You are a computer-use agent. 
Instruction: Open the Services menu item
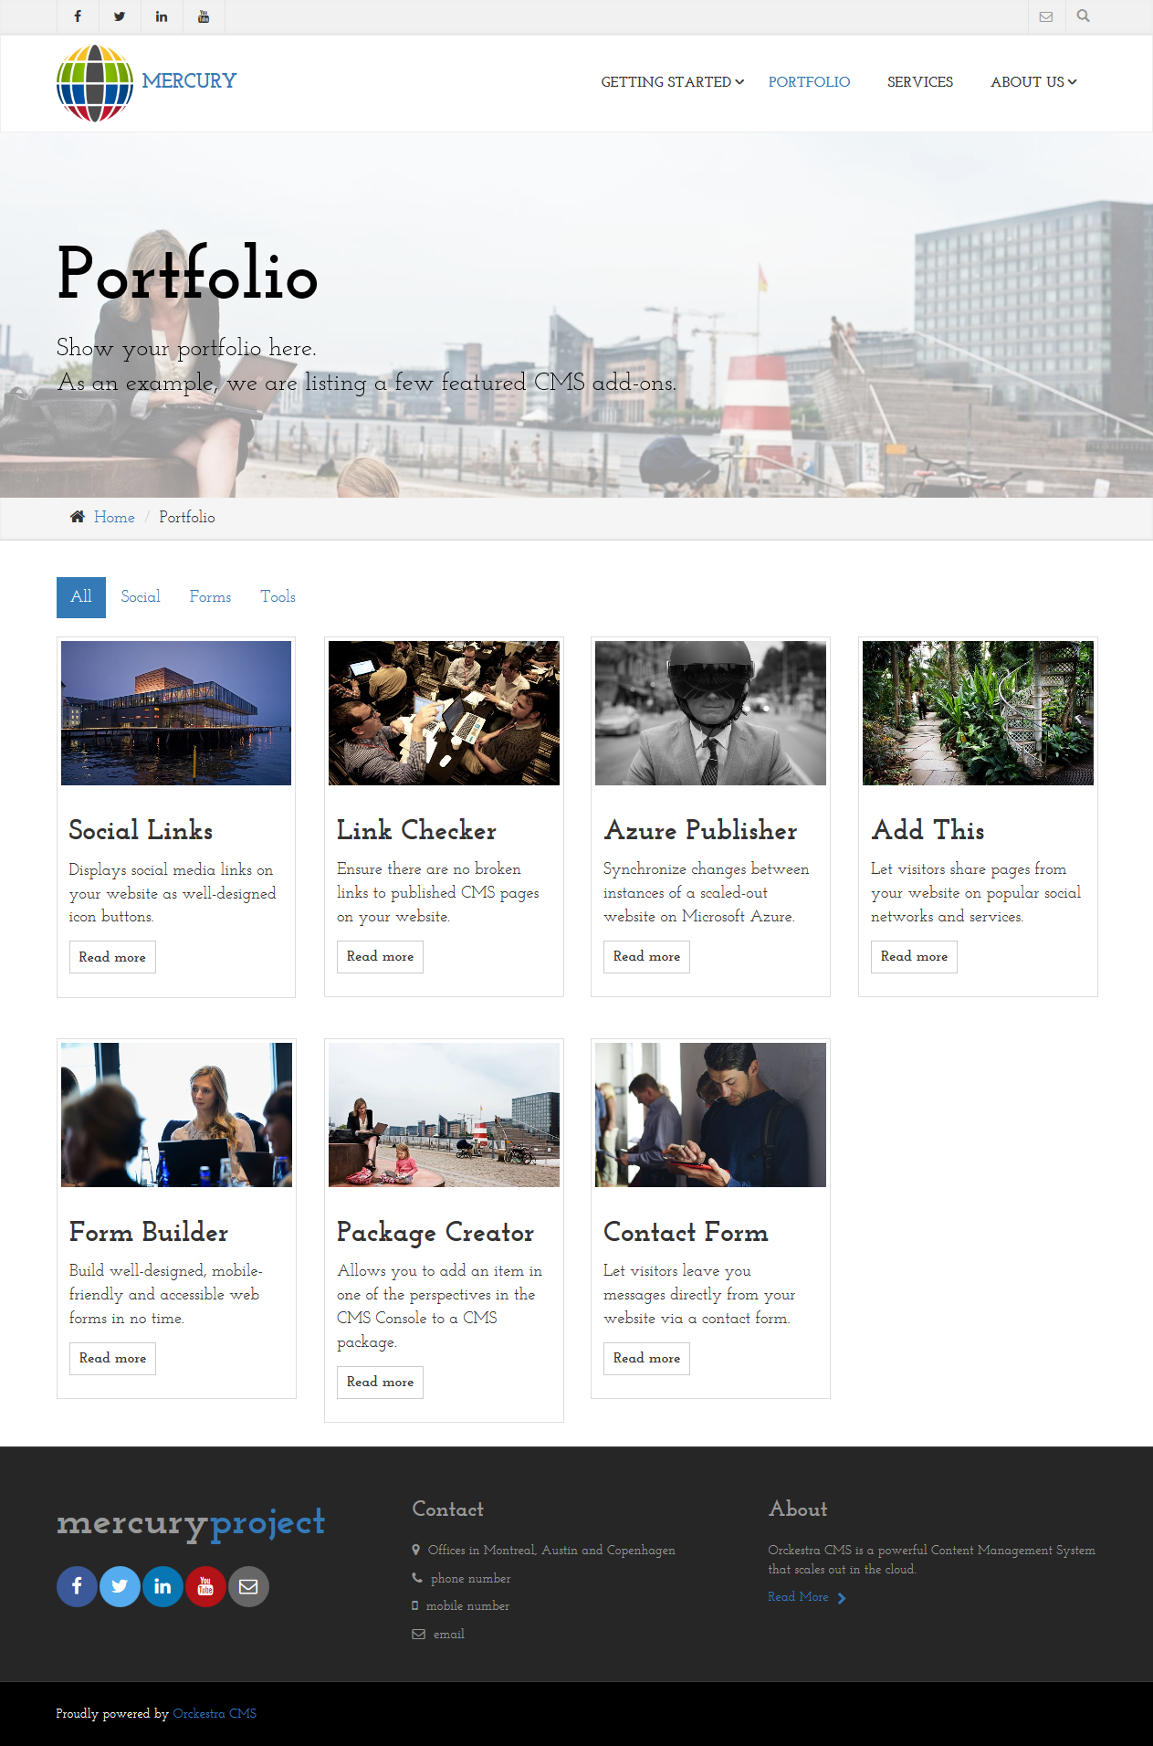(919, 82)
